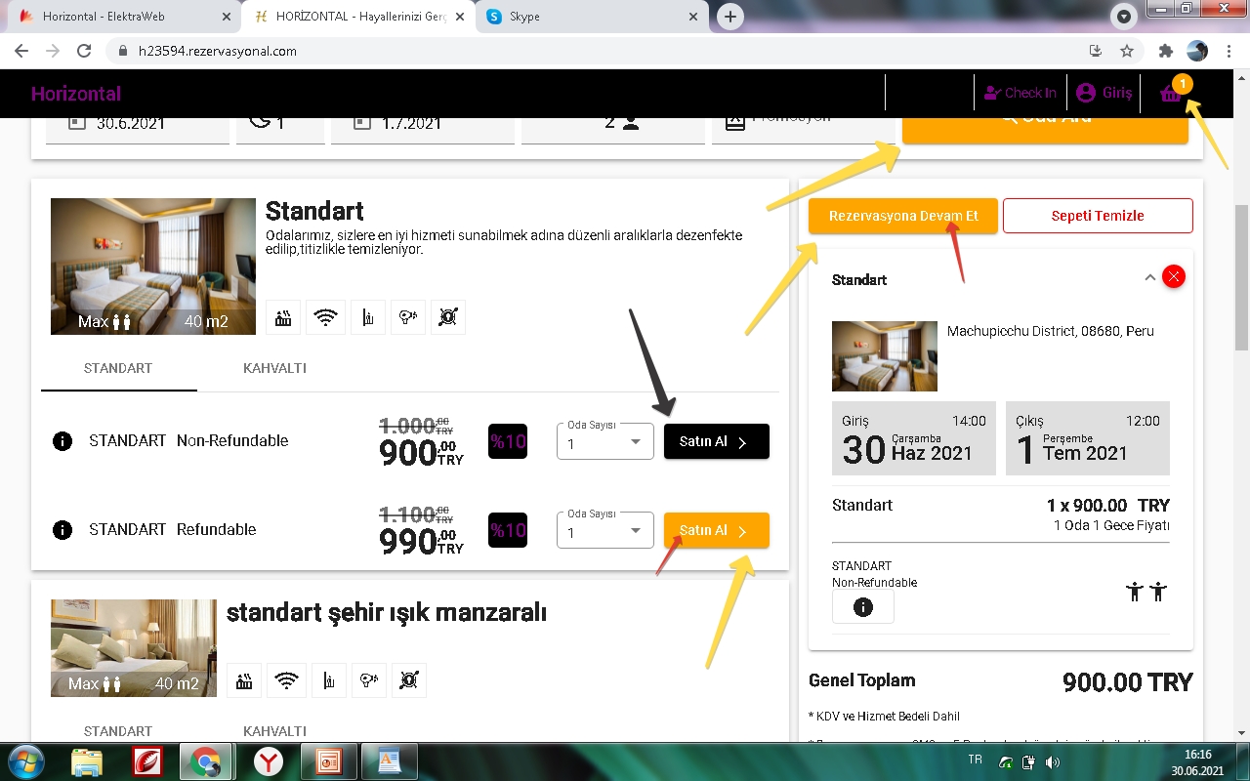This screenshot has height=781, width=1250.
Task: Click the hair dryer amenity icon in Standart room
Action: click(407, 317)
